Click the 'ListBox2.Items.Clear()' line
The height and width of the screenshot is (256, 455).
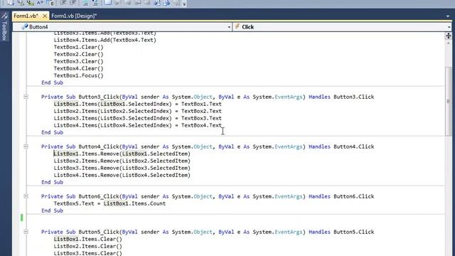coord(88,246)
